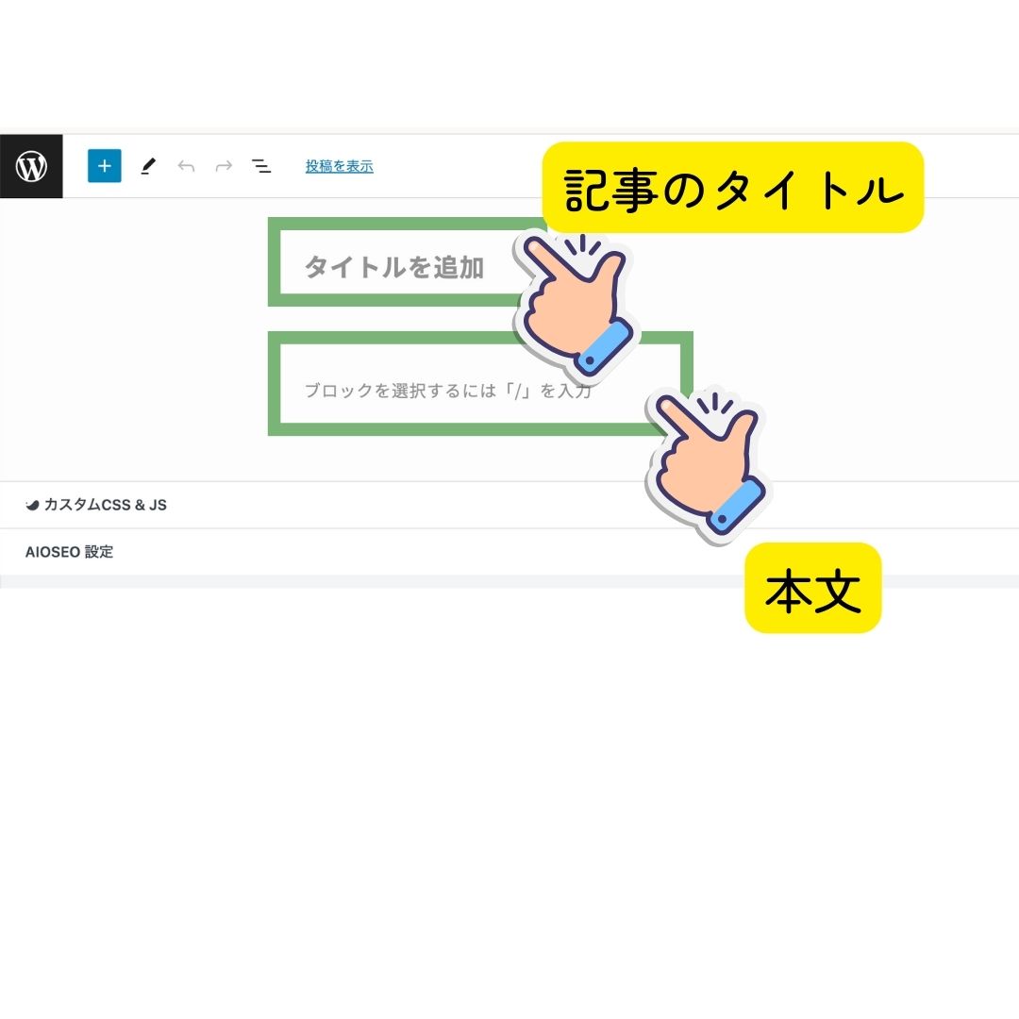Open the blue block inserter plus button

pos(105,166)
